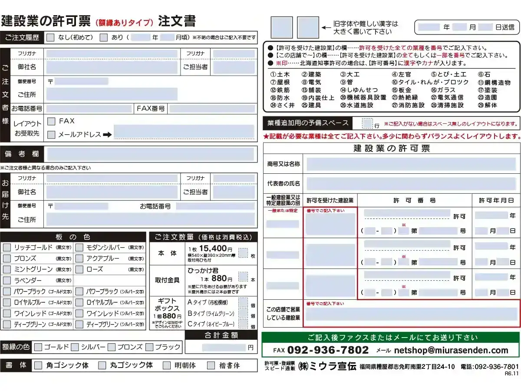Select メールアドレス as the layout delivery method
Viewport: 521px width, 391px height.
click(51, 134)
